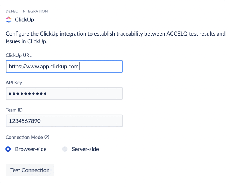The width and height of the screenshot is (230, 188).
Task: Open the Connection Mode help tooltip icon
Action: (x=47, y=137)
